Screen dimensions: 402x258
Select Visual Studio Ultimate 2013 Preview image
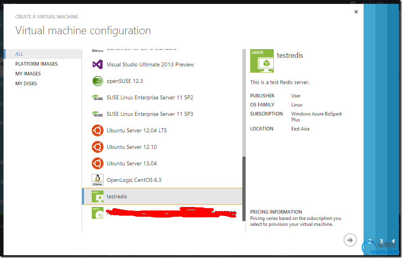pos(162,64)
